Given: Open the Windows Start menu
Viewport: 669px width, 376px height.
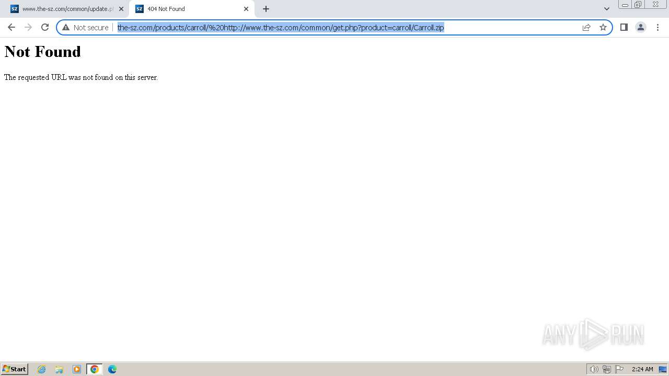Looking at the screenshot, I should click(x=15, y=369).
